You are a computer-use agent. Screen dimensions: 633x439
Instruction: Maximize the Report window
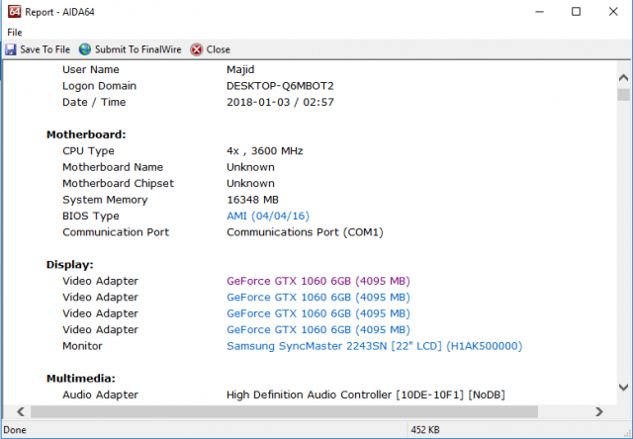576,12
